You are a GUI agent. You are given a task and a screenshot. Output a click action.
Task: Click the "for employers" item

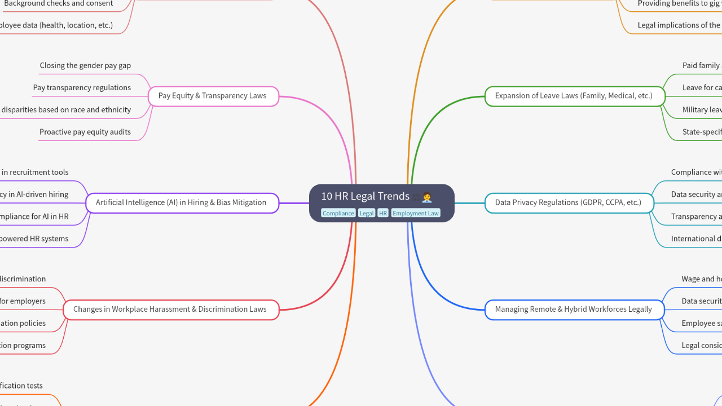click(23, 301)
